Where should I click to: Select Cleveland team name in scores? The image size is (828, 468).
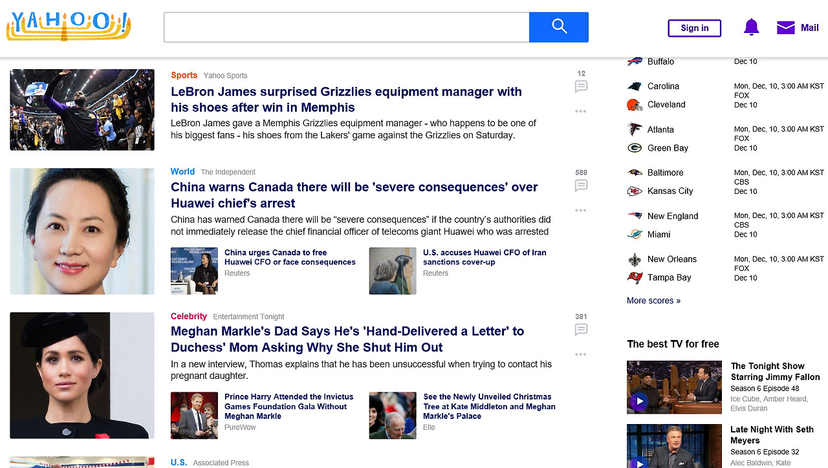(666, 105)
